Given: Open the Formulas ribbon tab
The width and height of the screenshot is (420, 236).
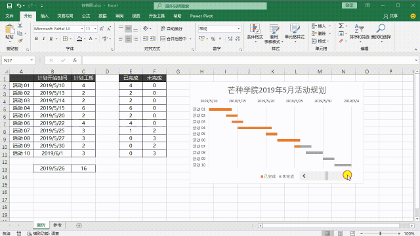Looking at the screenshot, I should tap(86, 16).
